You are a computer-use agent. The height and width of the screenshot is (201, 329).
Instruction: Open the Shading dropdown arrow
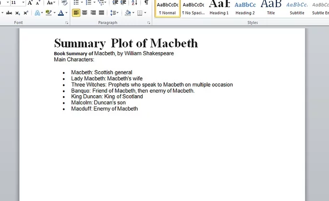tap(133, 13)
